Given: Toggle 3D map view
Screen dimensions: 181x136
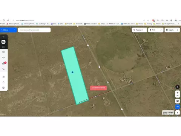Looking at the screenshot, I should click(x=178, y=107).
